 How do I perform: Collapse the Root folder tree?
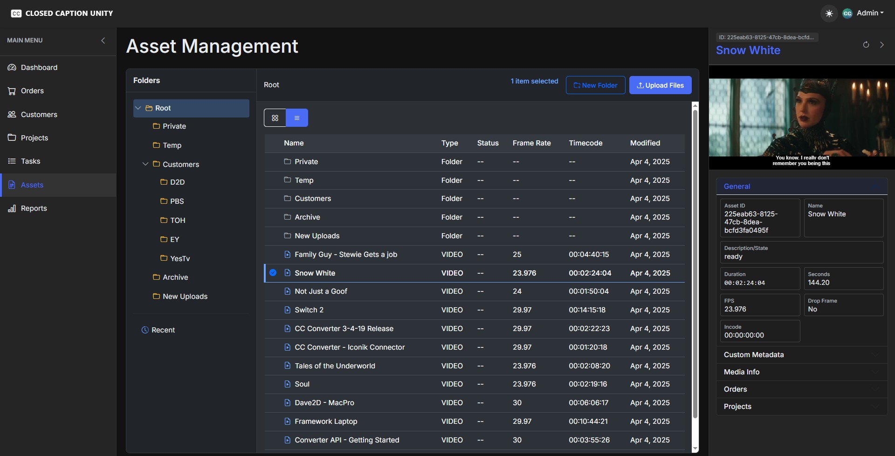coord(138,108)
